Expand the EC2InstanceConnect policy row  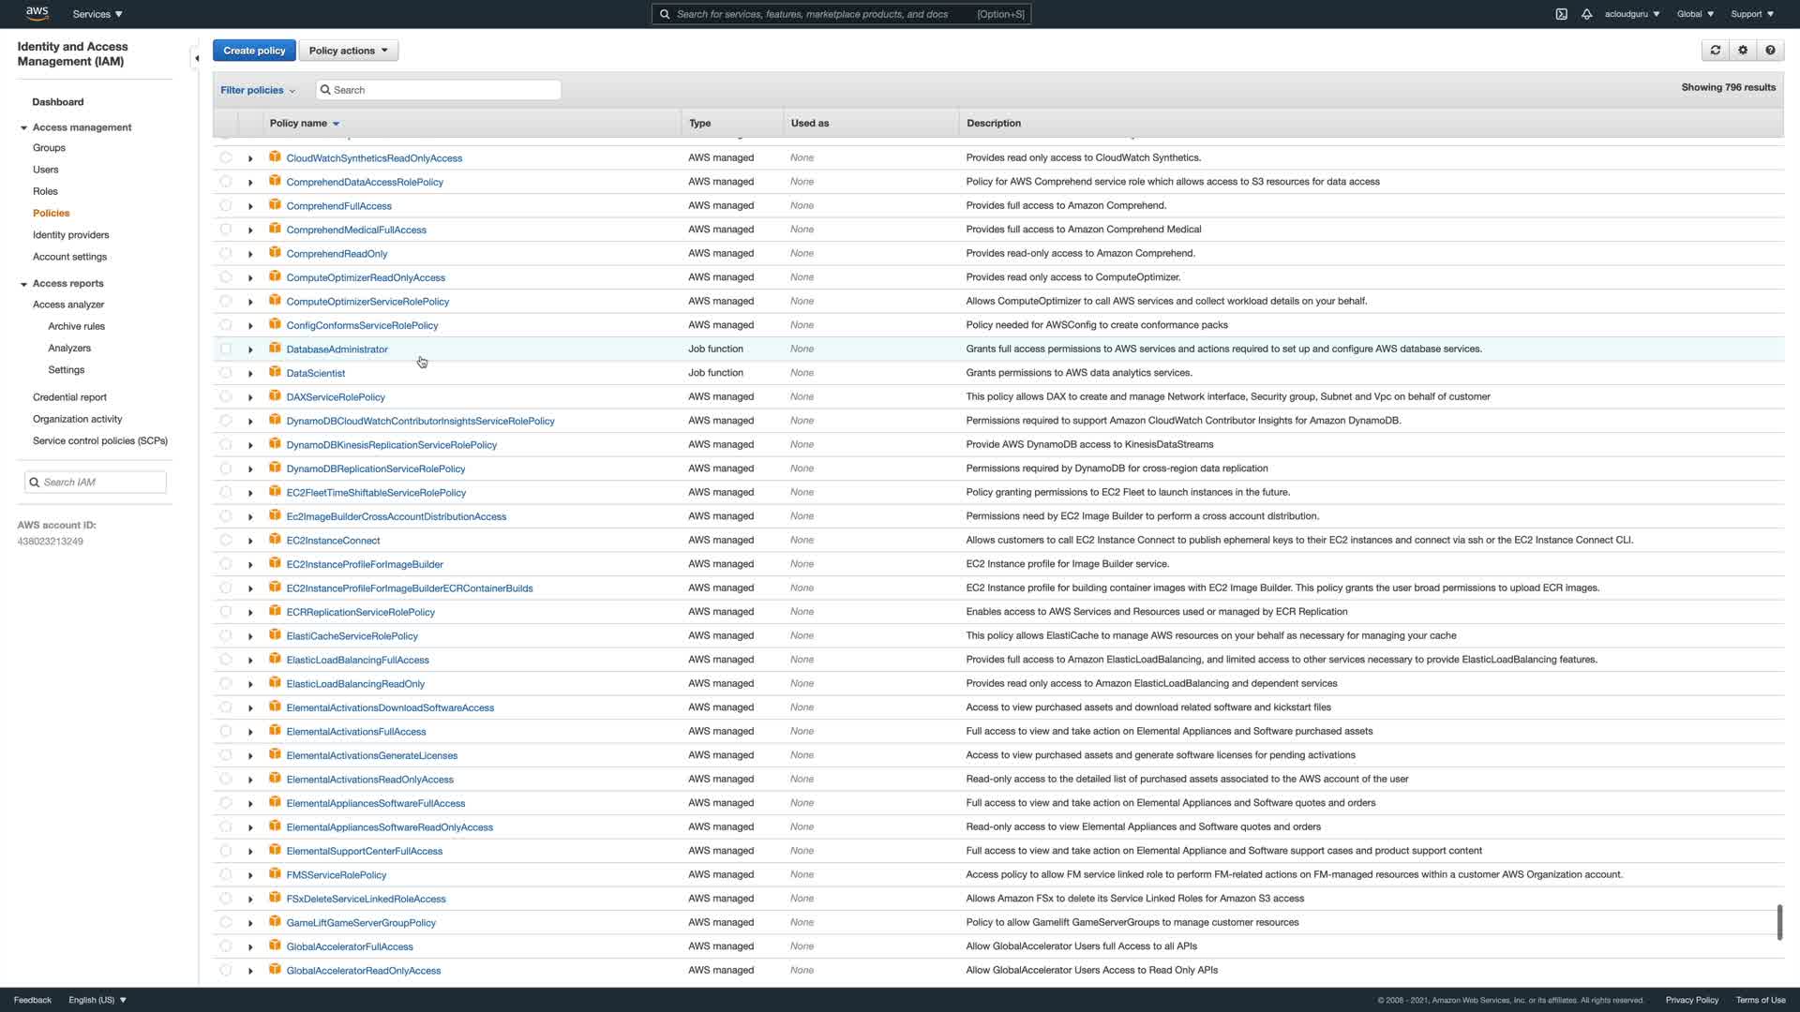[250, 541]
